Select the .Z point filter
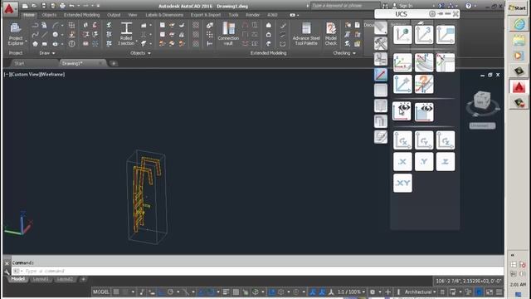The image size is (531, 299). click(446, 162)
